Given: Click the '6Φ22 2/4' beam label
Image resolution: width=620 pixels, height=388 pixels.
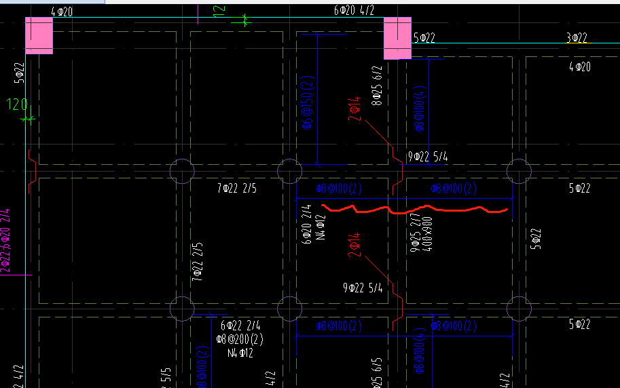Looking at the screenshot, I should pos(240,326).
